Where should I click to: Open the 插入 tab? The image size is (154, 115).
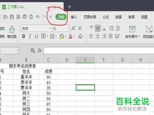[x=74, y=17]
